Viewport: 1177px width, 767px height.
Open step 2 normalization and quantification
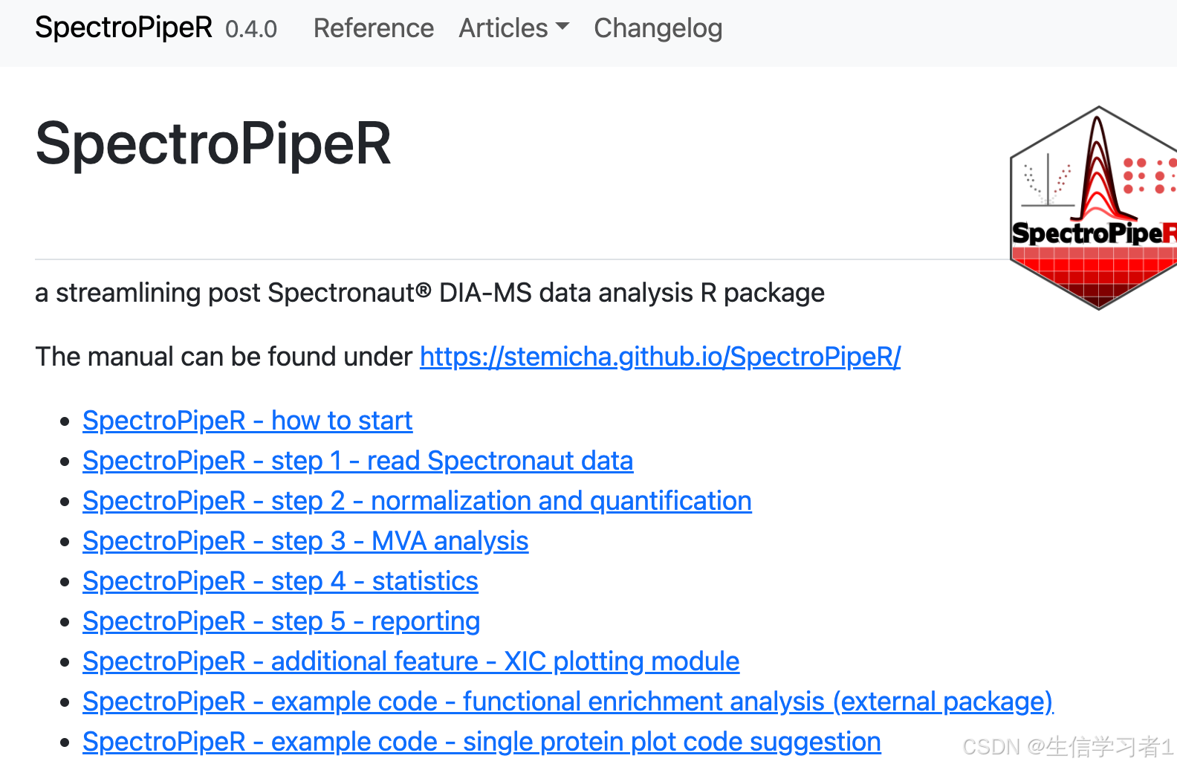417,501
